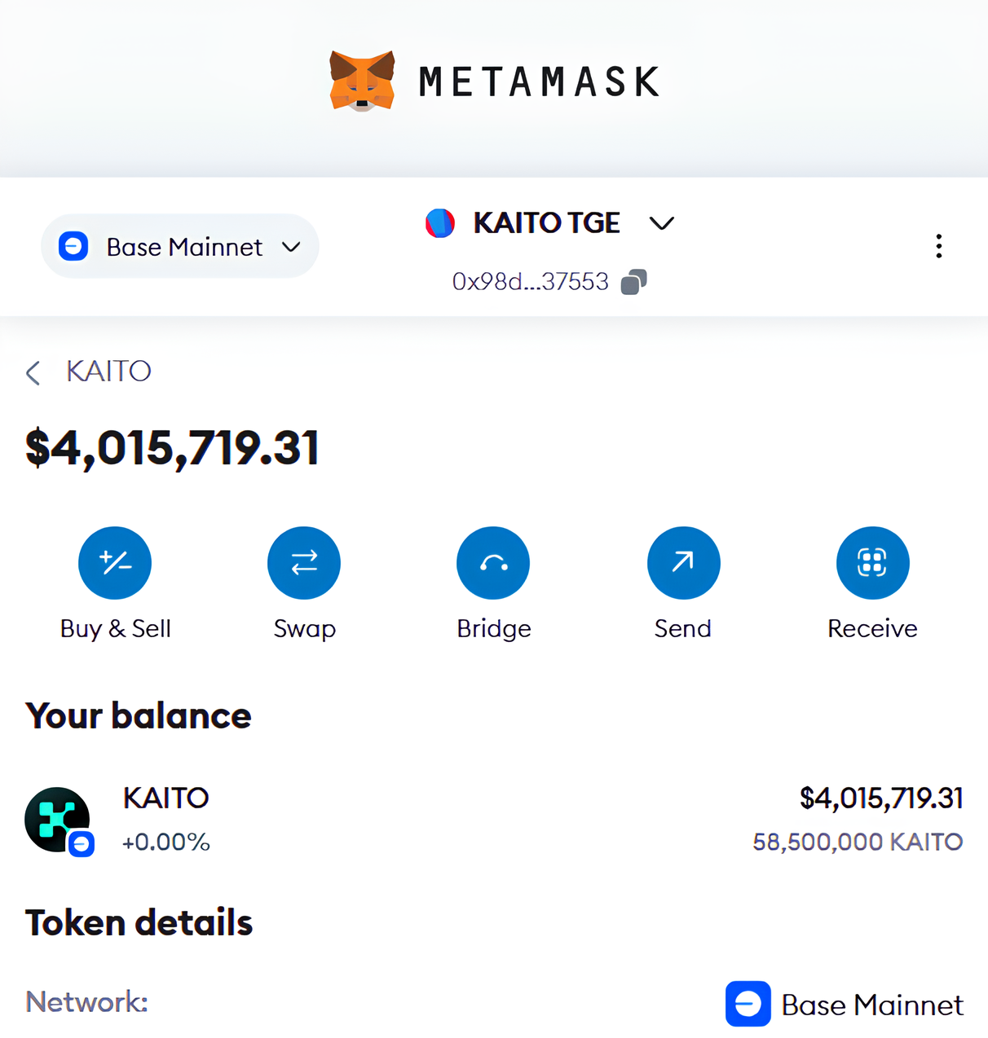Open the KAITO TGE account chevron
The width and height of the screenshot is (988, 1038).
(x=662, y=223)
